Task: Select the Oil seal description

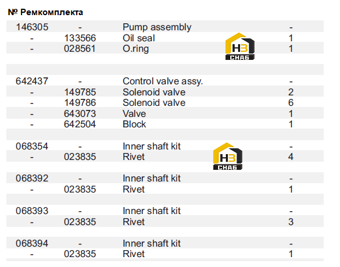Action: (139, 38)
